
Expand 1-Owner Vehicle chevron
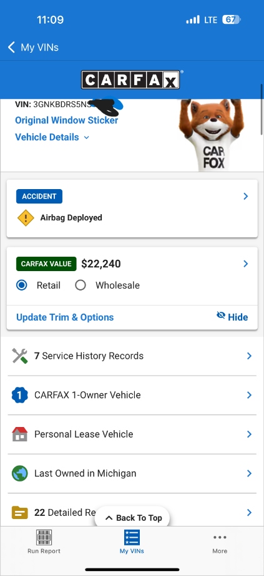coord(250,395)
